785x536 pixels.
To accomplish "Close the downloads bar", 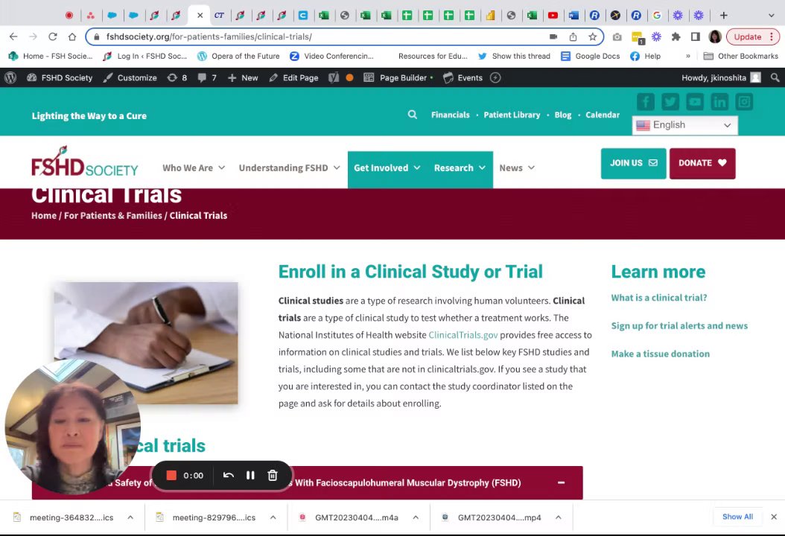I will (x=774, y=517).
